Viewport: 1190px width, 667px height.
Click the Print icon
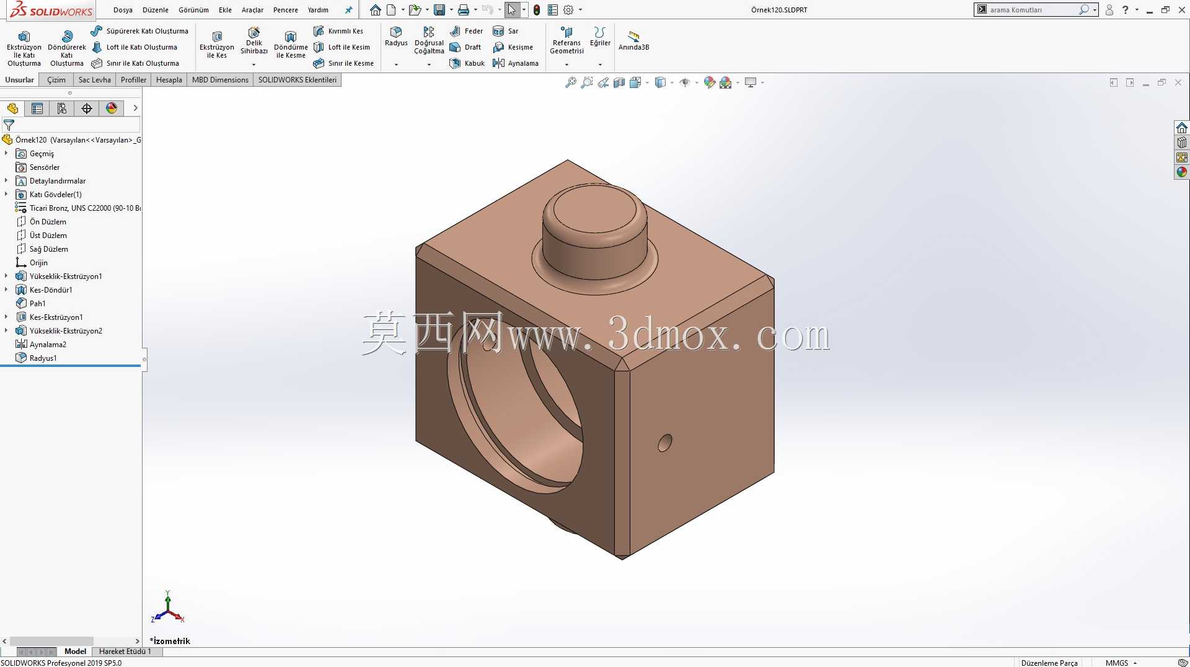pyautogui.click(x=463, y=10)
